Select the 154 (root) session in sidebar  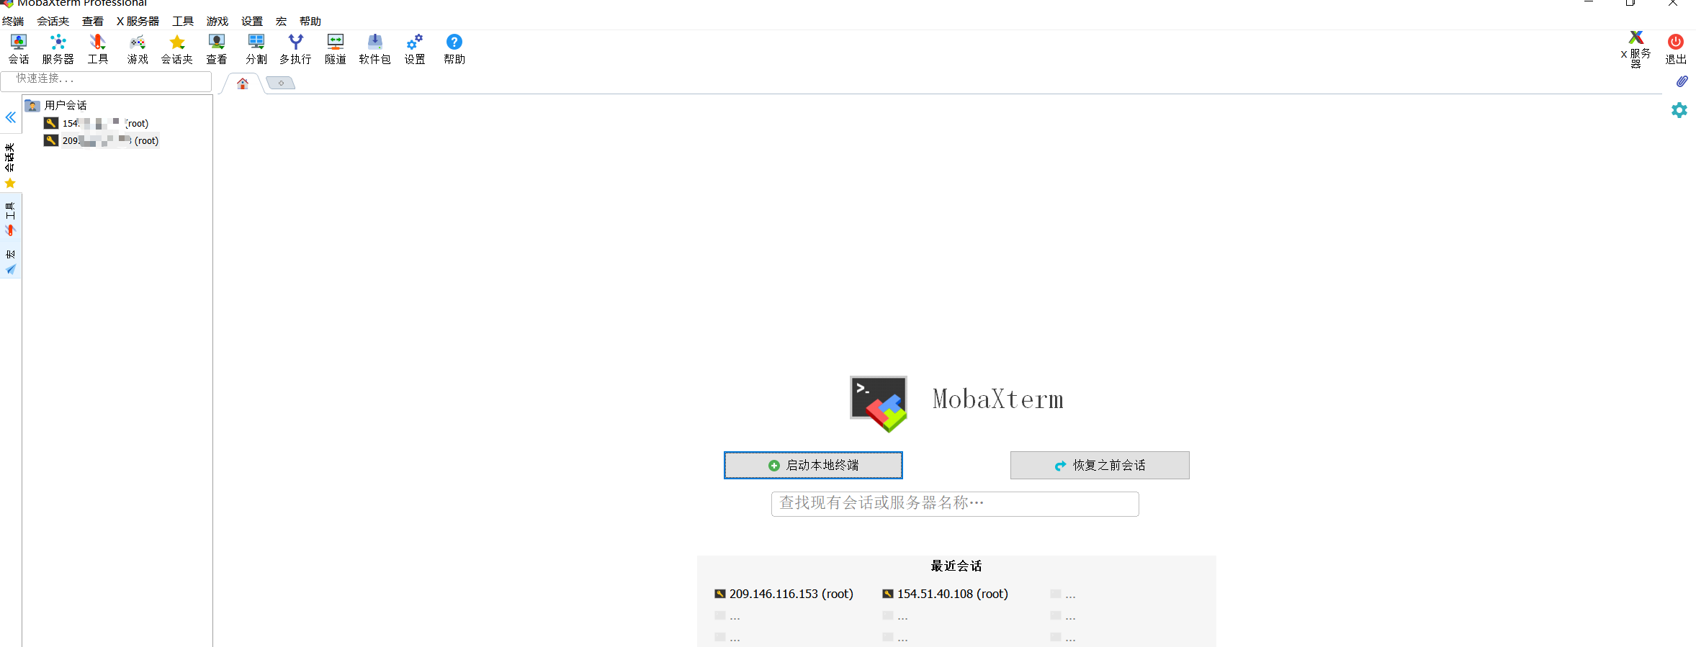[104, 124]
